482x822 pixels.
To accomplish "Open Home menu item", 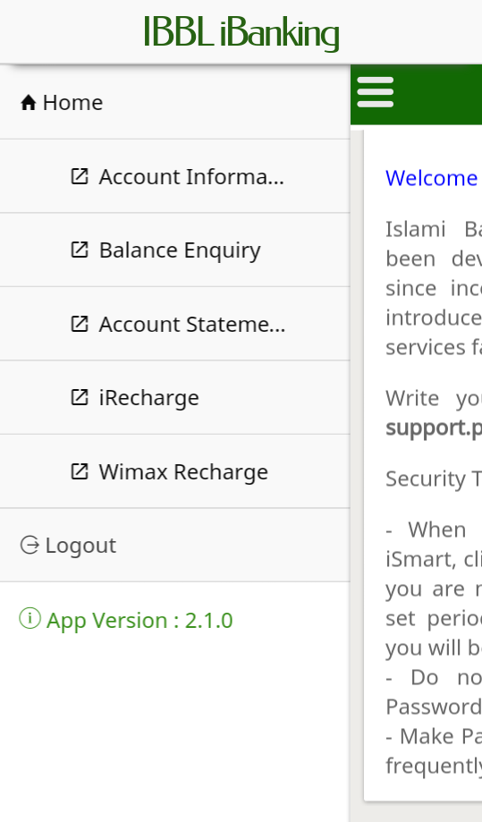I will (x=174, y=102).
